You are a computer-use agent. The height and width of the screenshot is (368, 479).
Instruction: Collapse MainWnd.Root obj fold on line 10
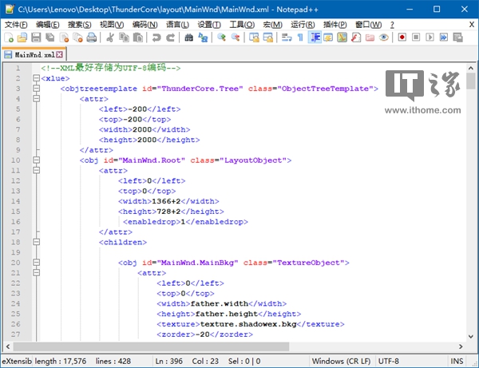pyautogui.click(x=36, y=160)
